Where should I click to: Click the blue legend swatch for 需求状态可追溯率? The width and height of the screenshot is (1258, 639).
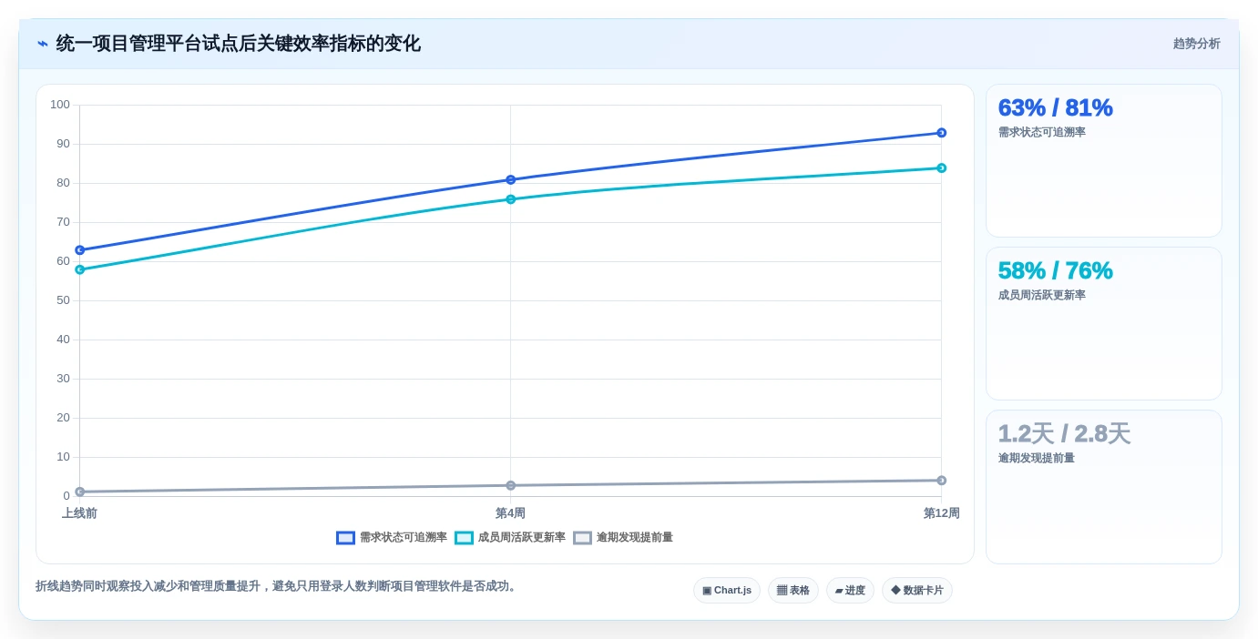tap(345, 538)
